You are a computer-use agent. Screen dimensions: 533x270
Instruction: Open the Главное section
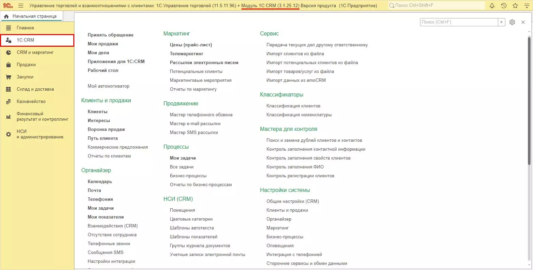coord(37,28)
